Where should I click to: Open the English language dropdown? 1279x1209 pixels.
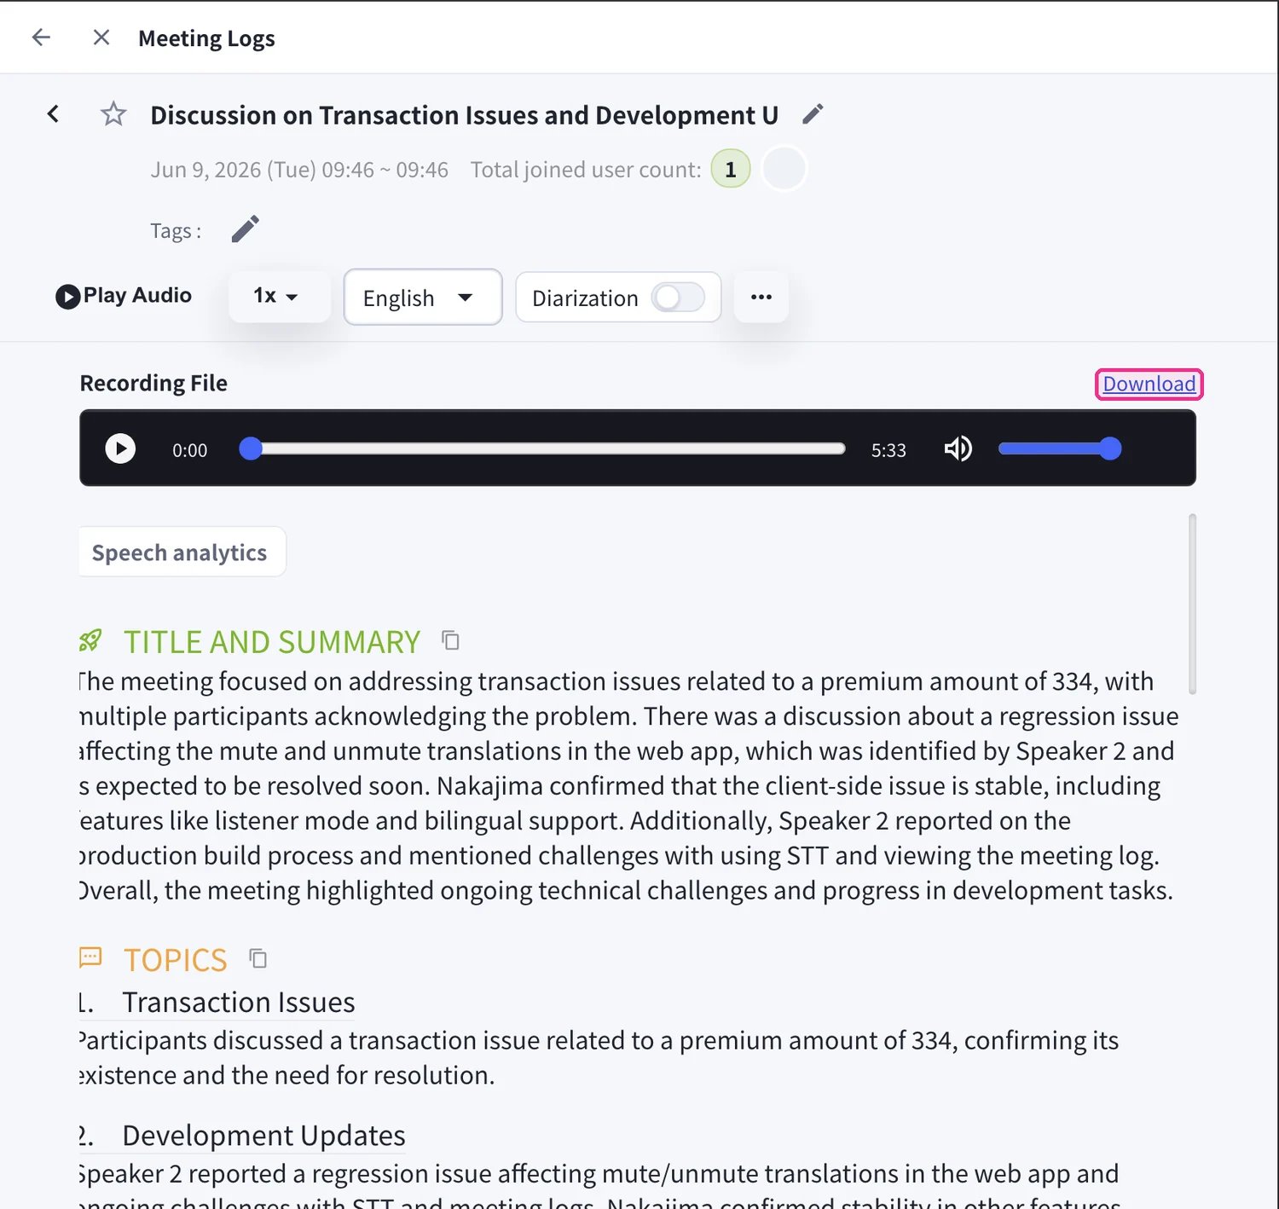tap(423, 297)
